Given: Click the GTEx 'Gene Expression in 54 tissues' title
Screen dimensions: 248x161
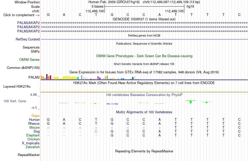Looking at the screenshot, I should [x=144, y=72].
